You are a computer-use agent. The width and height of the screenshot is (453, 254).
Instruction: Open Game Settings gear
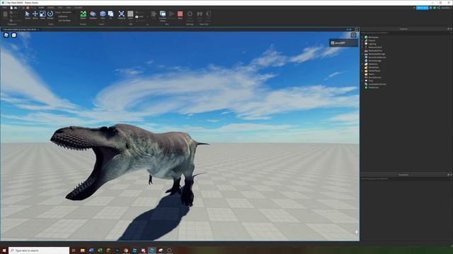tap(190, 16)
